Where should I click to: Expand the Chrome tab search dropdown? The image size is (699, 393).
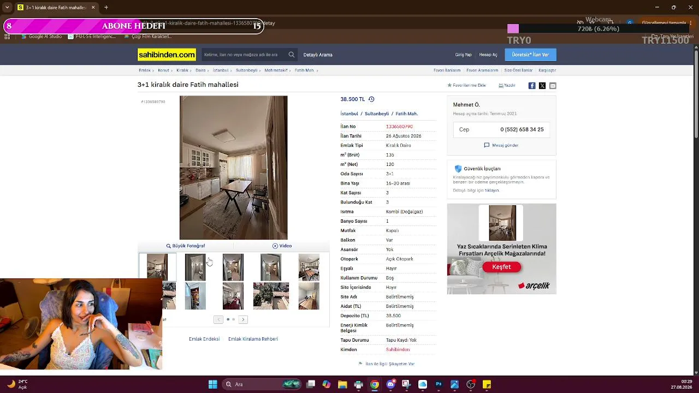7,8
